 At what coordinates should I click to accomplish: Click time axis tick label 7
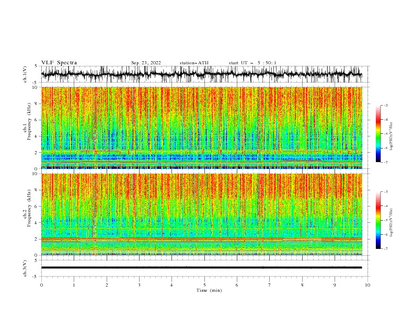coord(270,285)
